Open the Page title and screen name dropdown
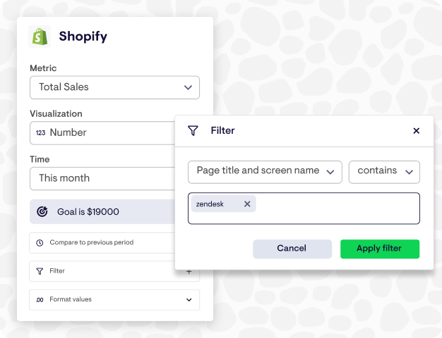 point(265,172)
